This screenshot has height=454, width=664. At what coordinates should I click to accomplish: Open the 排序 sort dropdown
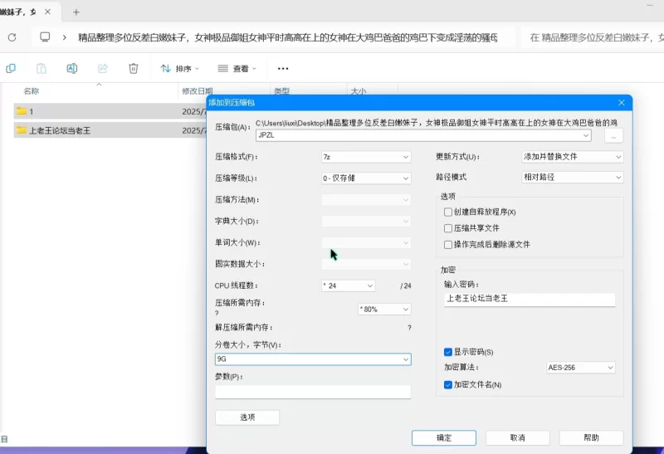[x=179, y=68]
